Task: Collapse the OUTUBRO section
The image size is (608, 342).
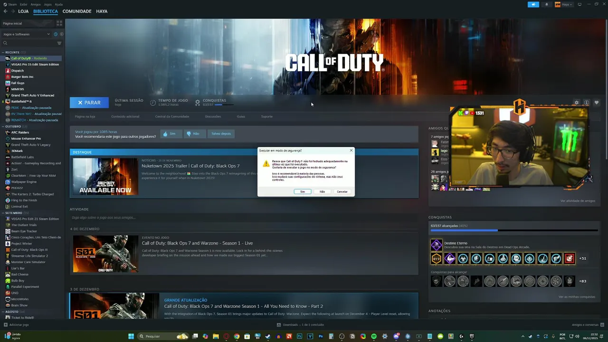Action: [13, 126]
